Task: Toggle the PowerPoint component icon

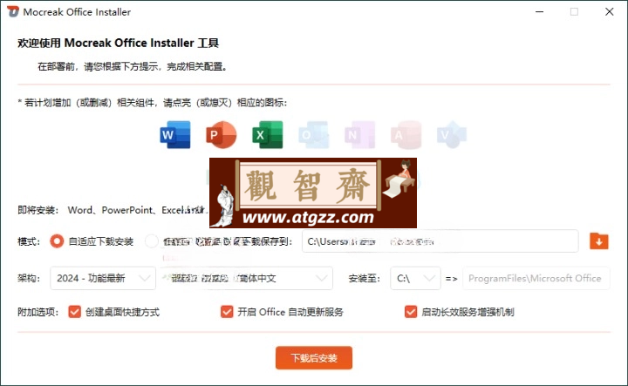Action: (221, 135)
